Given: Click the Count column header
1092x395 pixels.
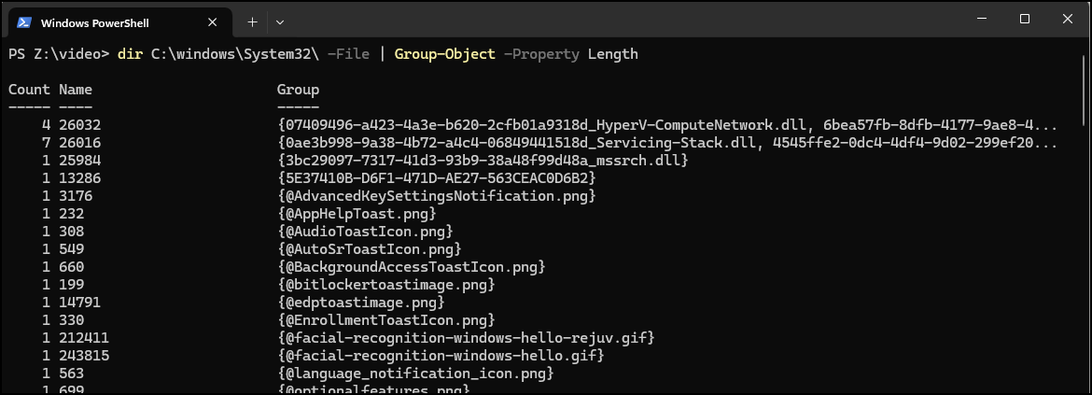Looking at the screenshot, I should point(29,89).
